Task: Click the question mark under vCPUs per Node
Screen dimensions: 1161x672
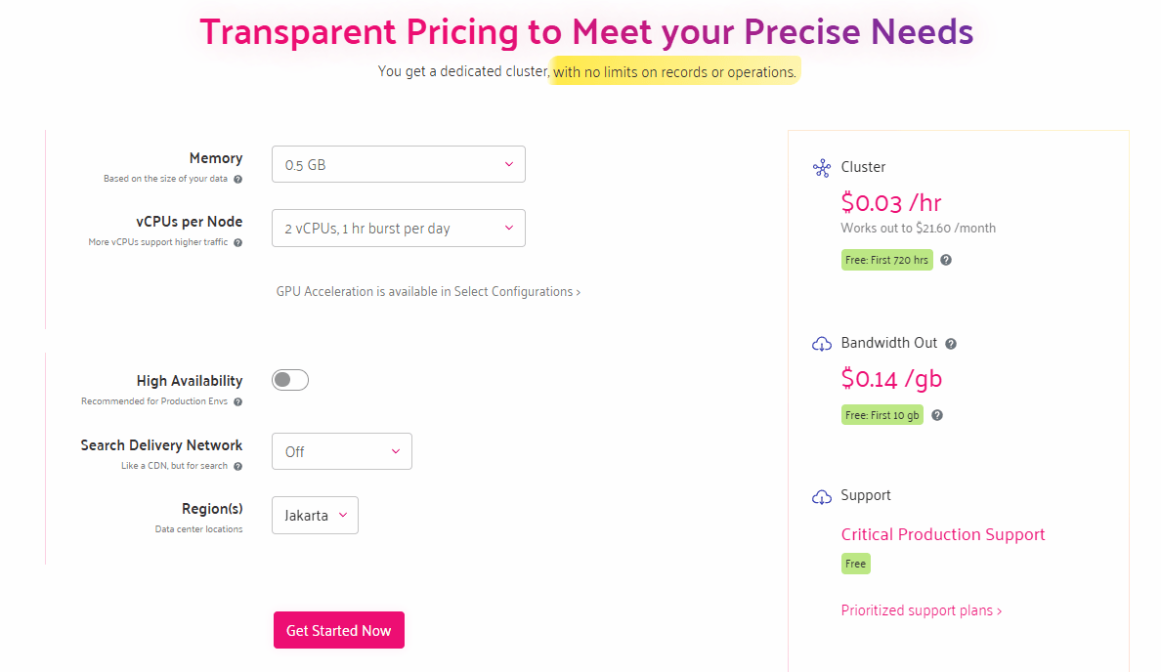Action: point(237,243)
